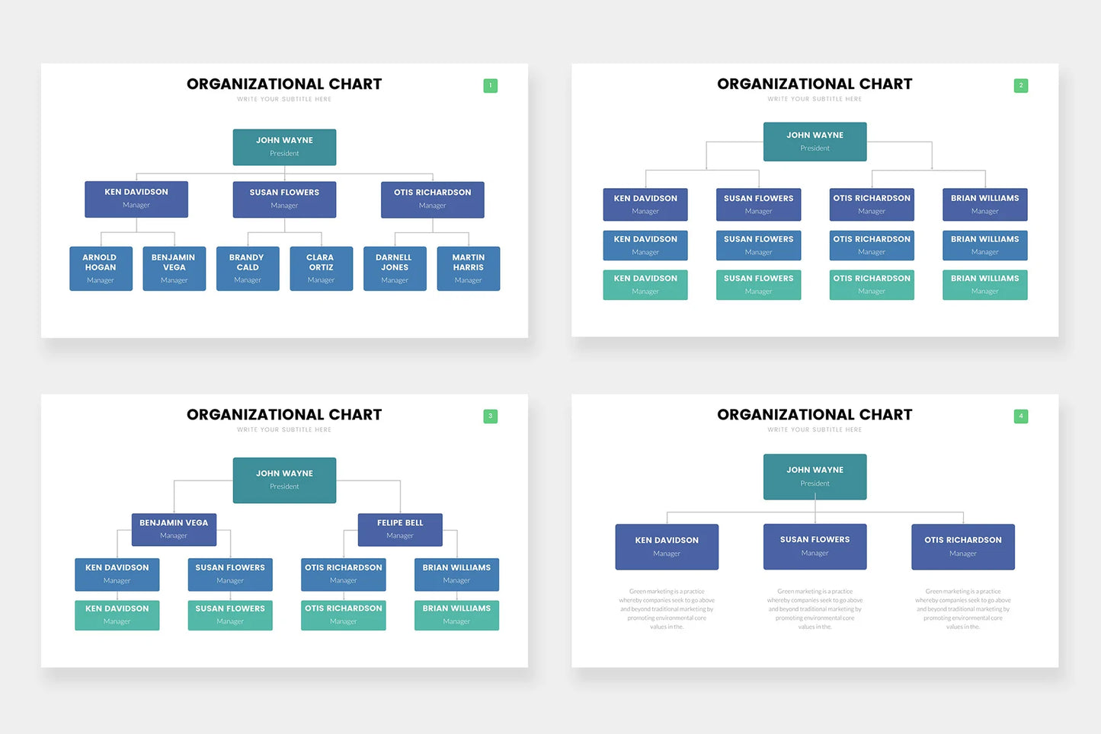Image resolution: width=1101 pixels, height=734 pixels.
Task: Select Susan Flowers box on slide 4
Action: tap(815, 547)
